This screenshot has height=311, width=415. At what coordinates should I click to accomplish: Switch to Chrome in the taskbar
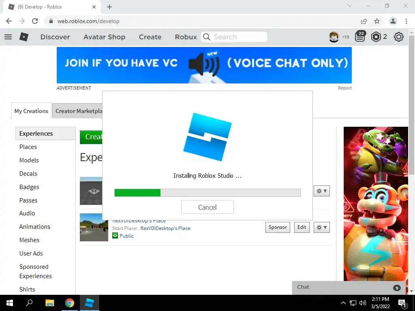pos(70,303)
